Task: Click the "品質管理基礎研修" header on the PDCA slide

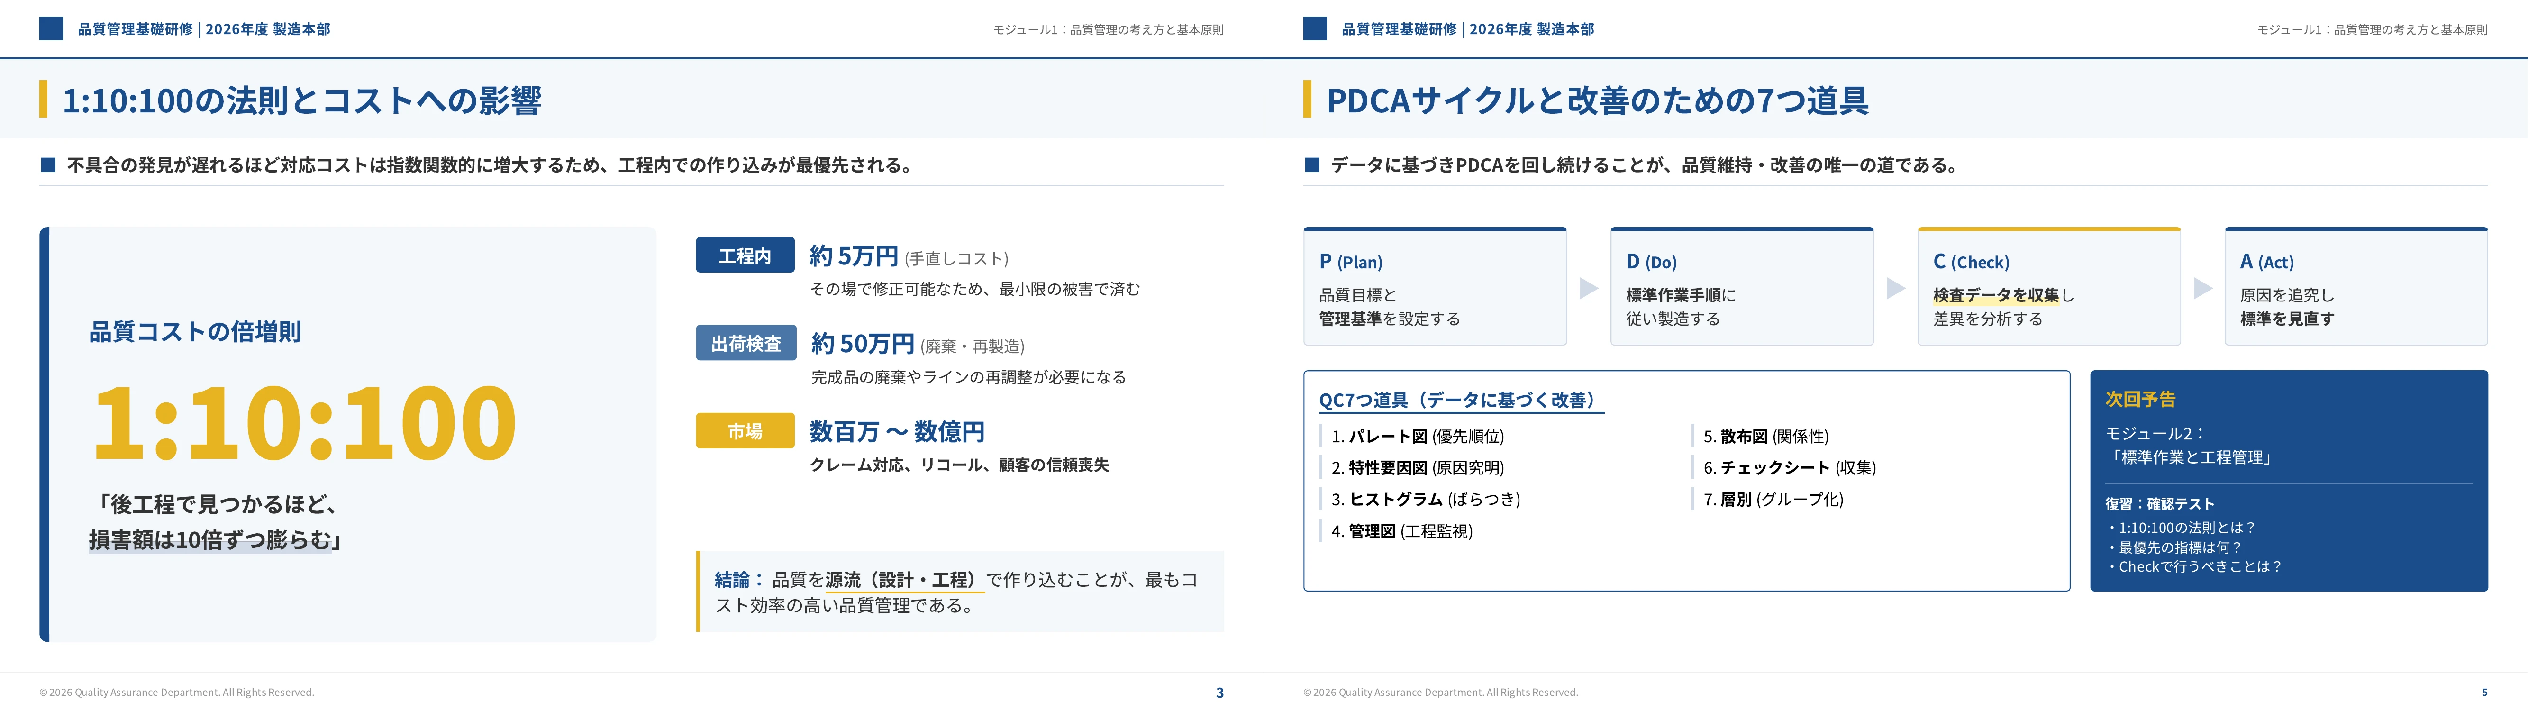Action: point(1468,29)
